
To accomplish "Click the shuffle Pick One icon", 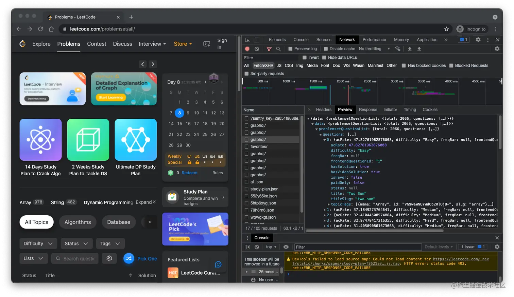I will (x=128, y=258).
